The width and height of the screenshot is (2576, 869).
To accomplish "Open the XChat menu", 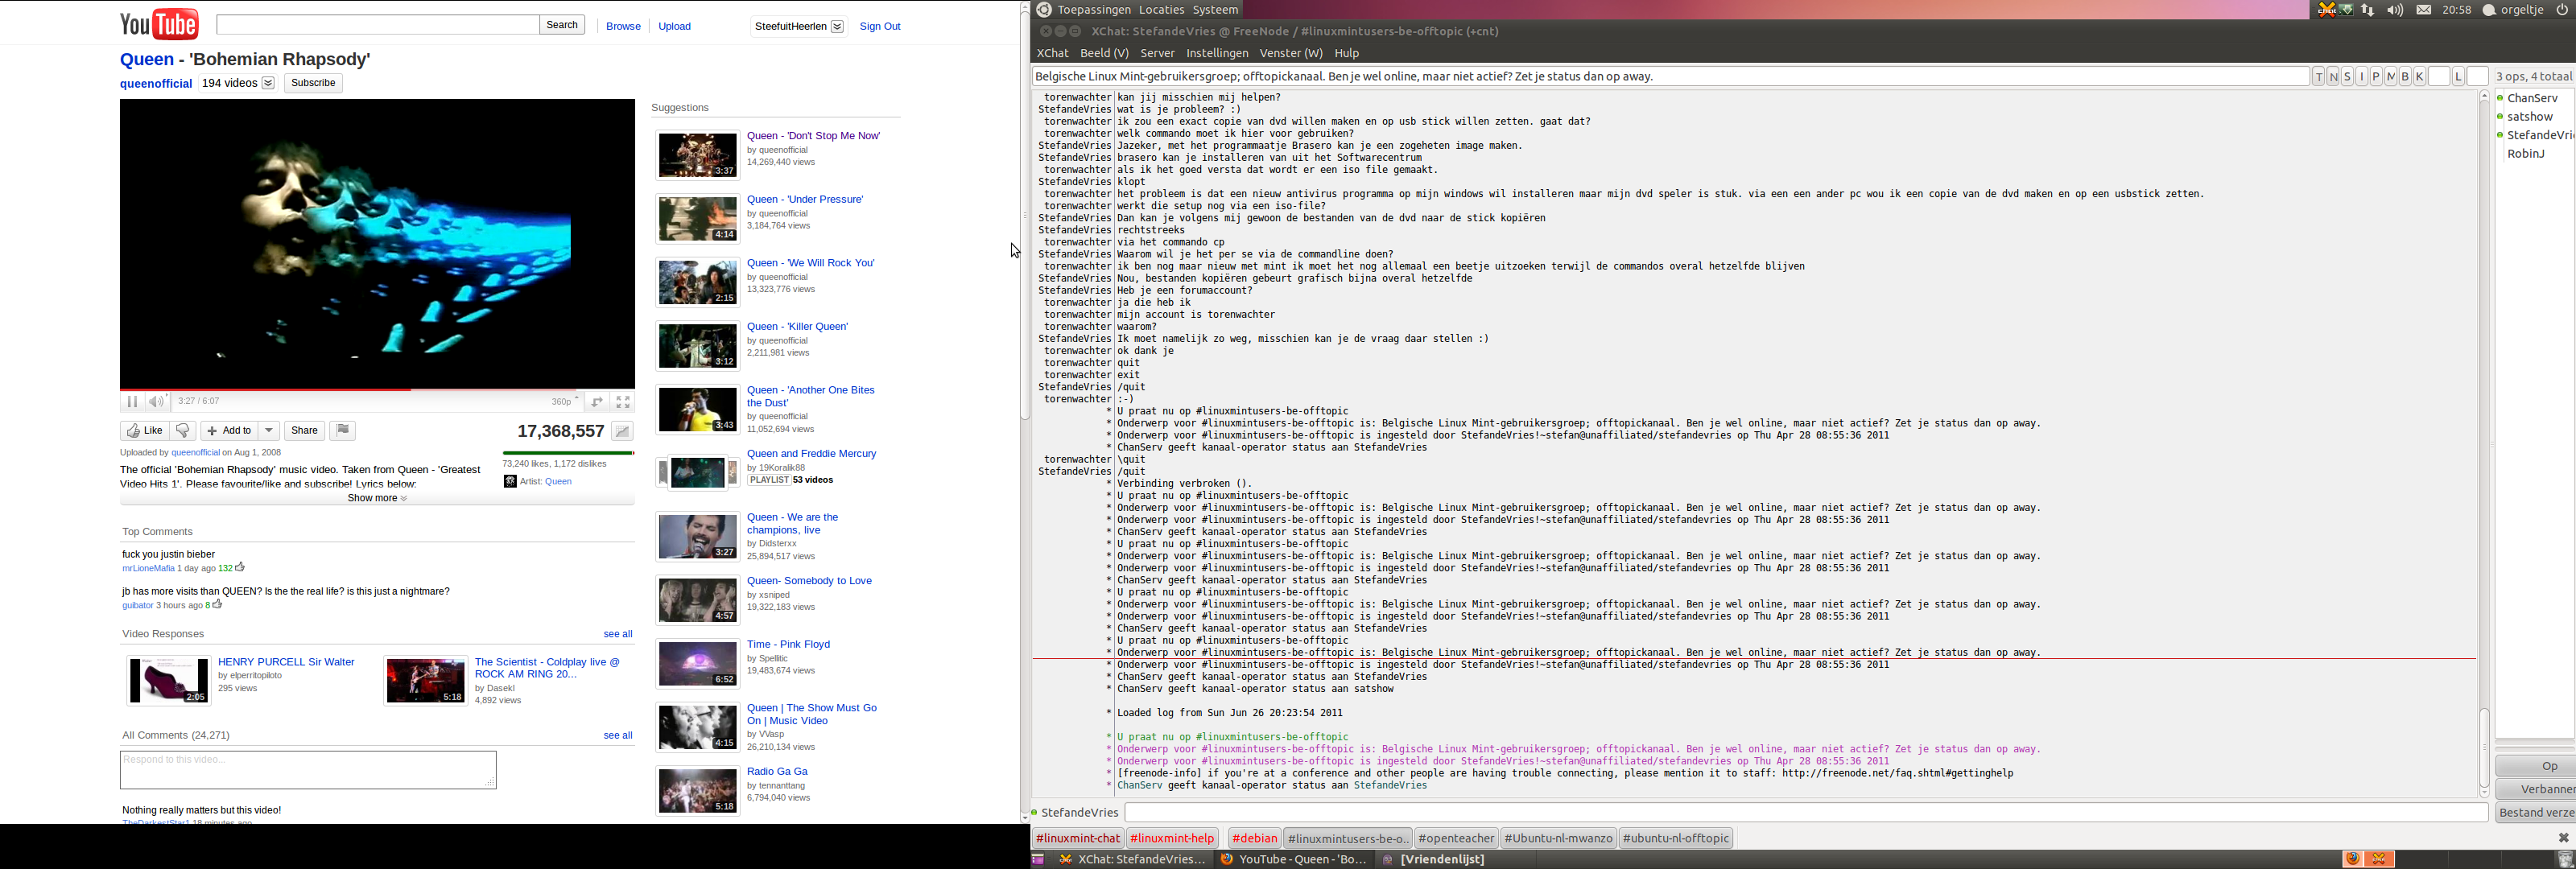I will pyautogui.click(x=1052, y=54).
